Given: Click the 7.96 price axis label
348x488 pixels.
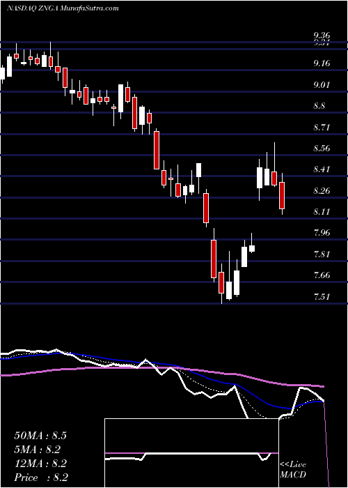Looking at the screenshot, I should coord(322,233).
